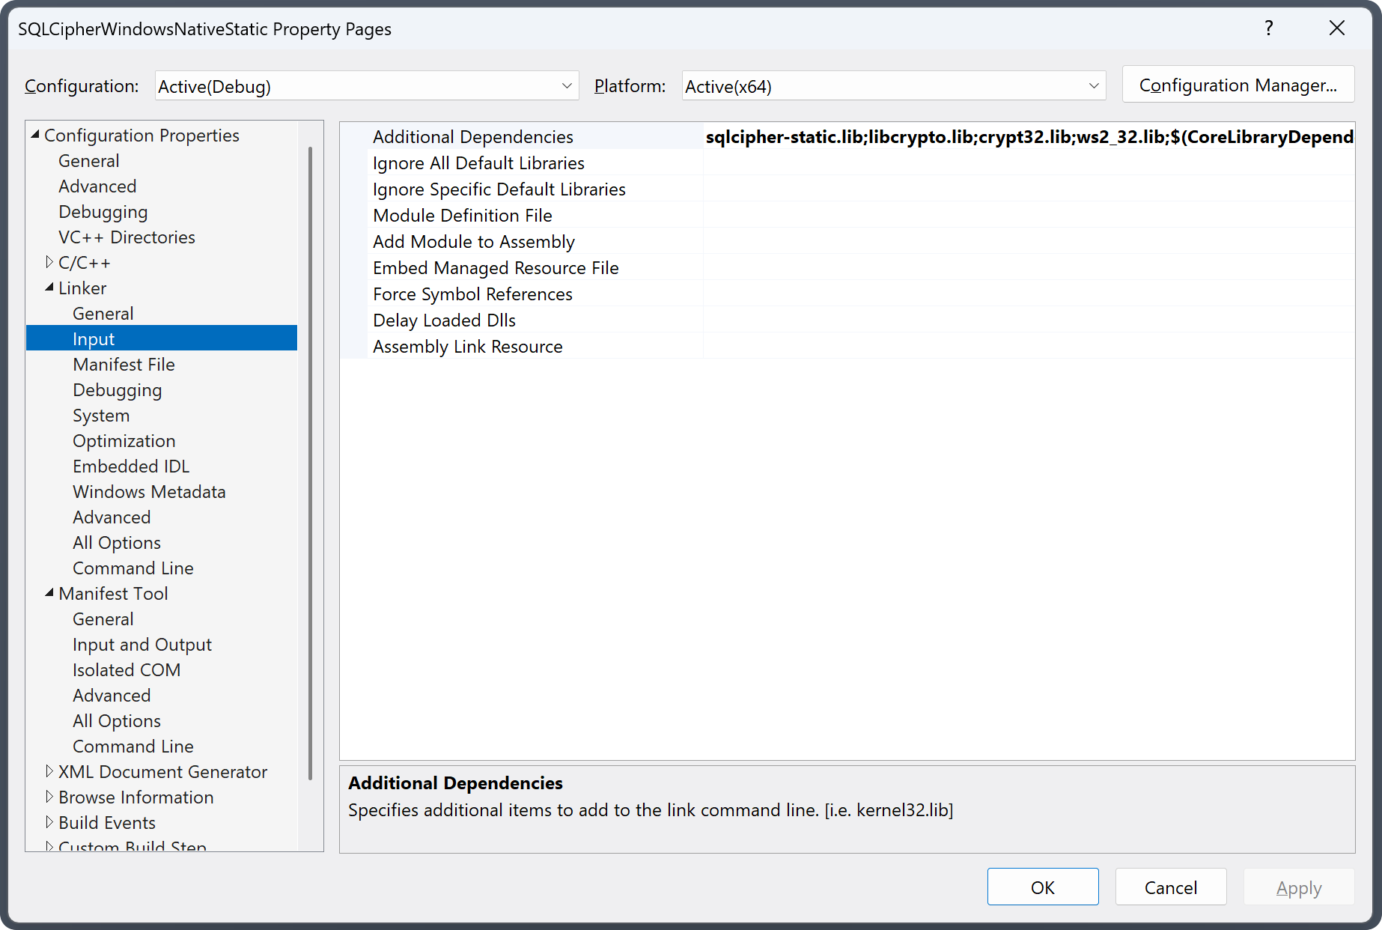Select Advanced under Configuration Properties
Image resolution: width=1382 pixels, height=930 pixels.
click(97, 186)
